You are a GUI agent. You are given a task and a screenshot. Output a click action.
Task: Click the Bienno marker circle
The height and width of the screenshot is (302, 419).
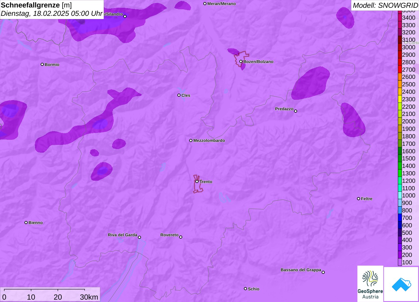[26, 223]
